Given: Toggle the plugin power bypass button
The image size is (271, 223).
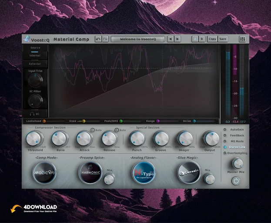Looking at the screenshot, I should [x=236, y=181].
